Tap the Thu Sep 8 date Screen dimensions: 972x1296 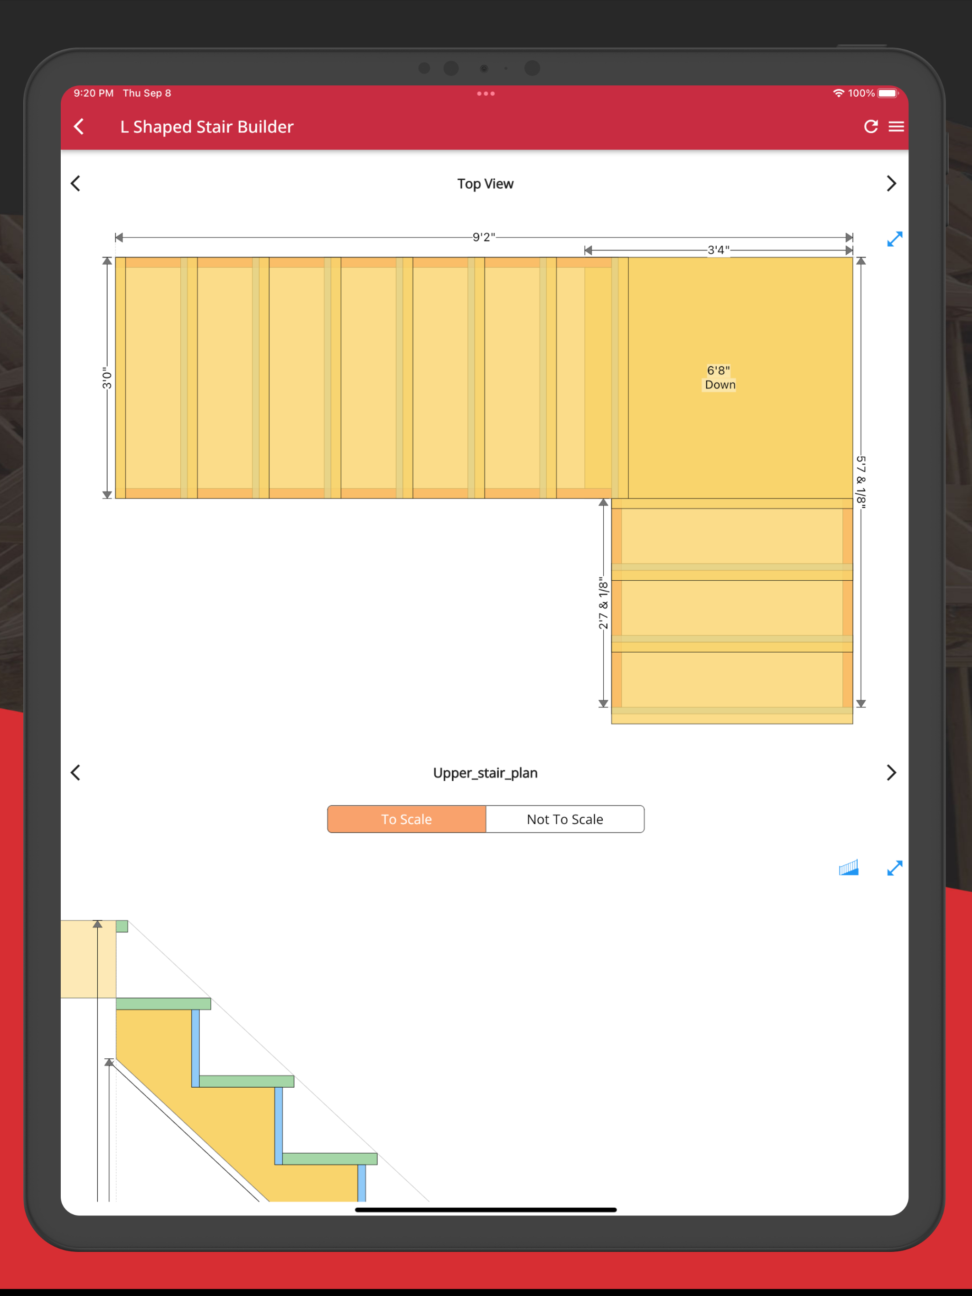pos(147,93)
